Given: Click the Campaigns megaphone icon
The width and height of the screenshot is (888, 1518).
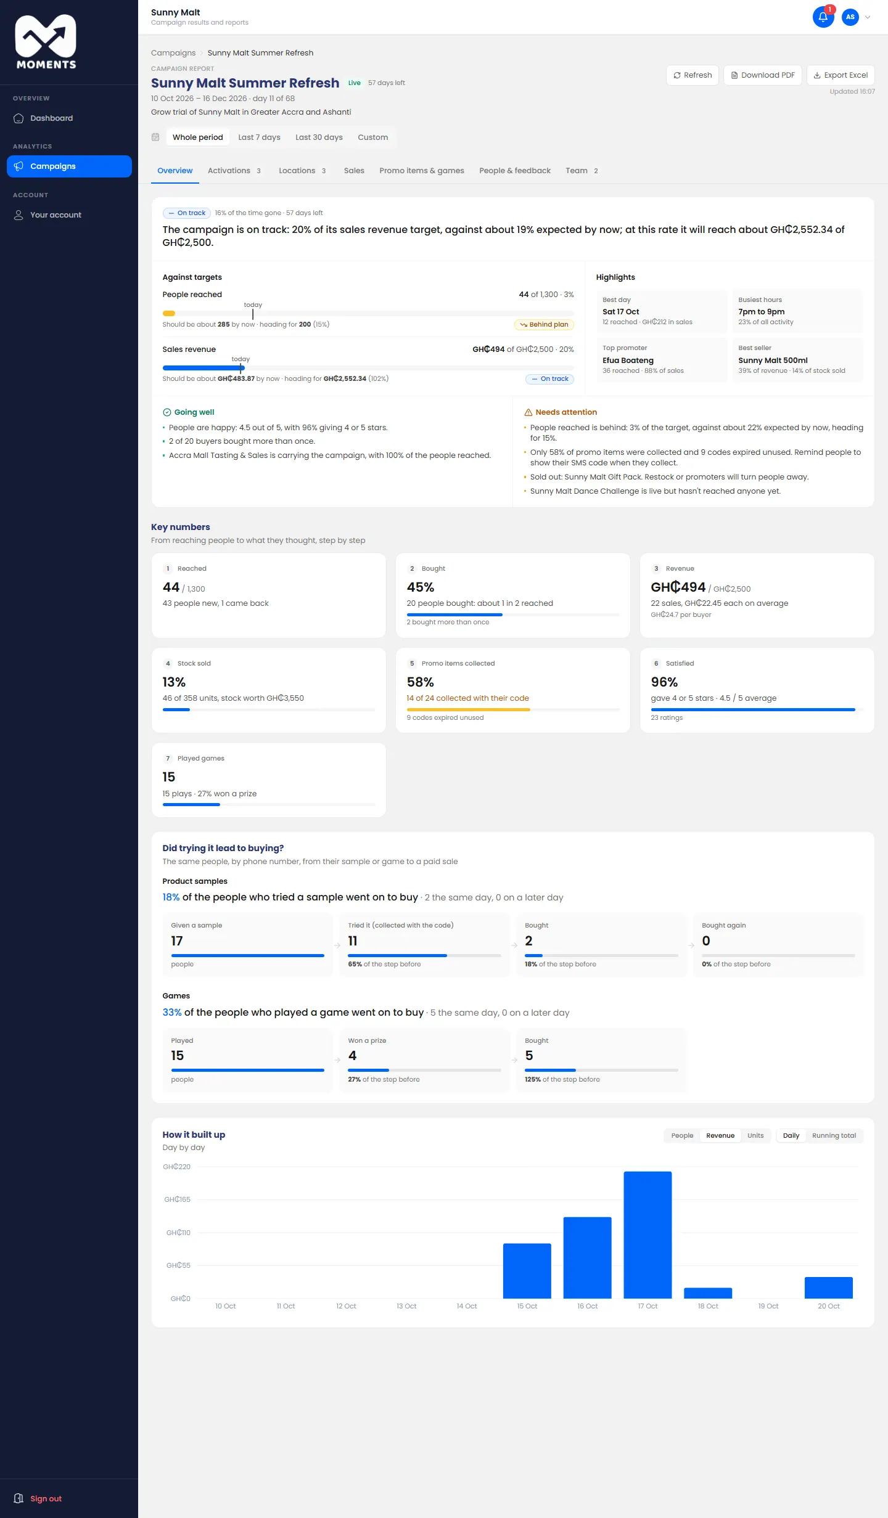Looking at the screenshot, I should 18,166.
